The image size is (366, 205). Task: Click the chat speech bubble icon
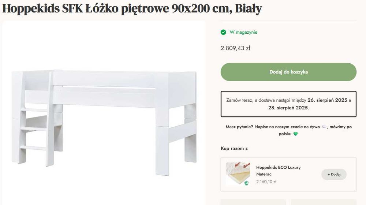tap(324, 127)
